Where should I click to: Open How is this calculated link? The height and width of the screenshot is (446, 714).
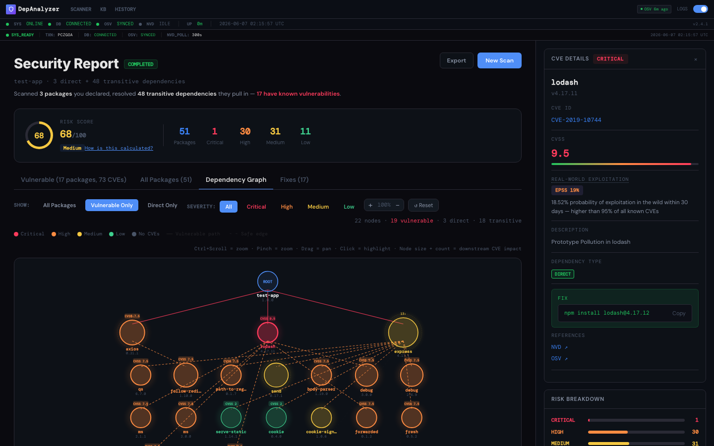[x=119, y=148]
